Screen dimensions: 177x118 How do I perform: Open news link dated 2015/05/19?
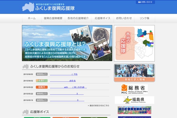[67, 100]
